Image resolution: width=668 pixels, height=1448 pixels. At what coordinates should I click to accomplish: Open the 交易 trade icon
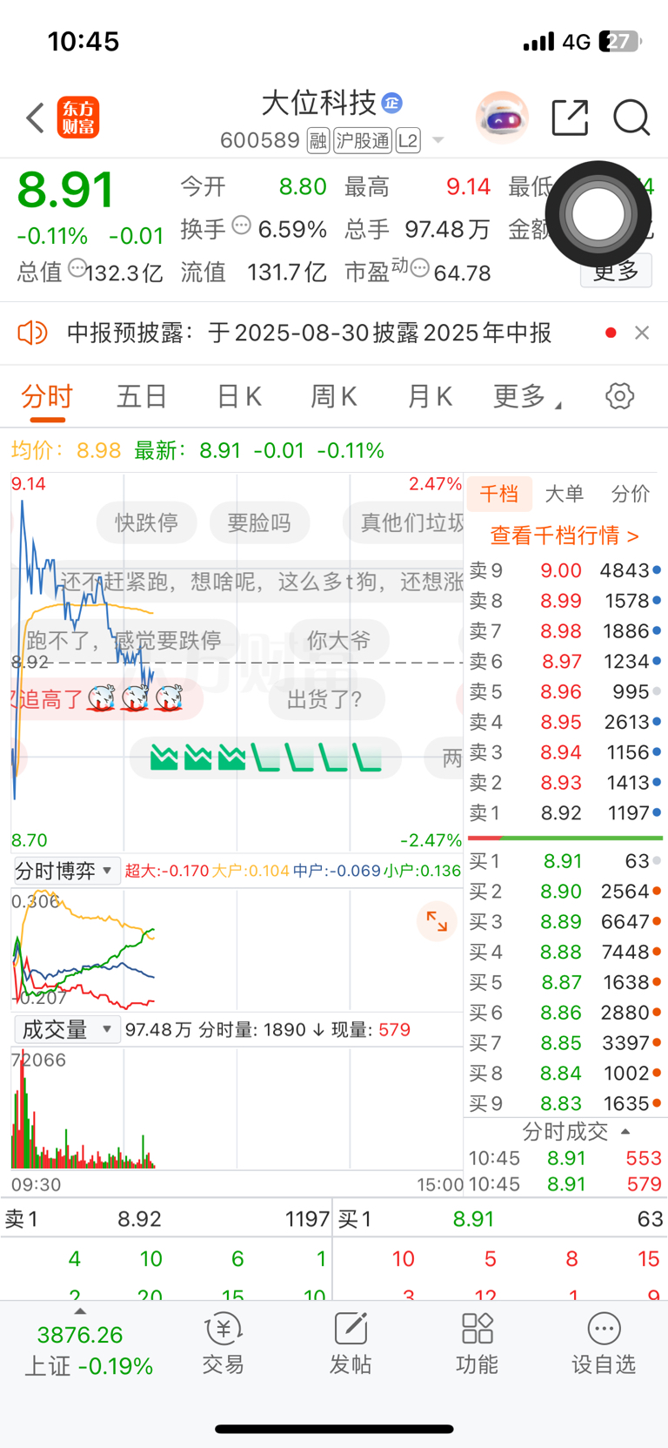(x=224, y=1344)
